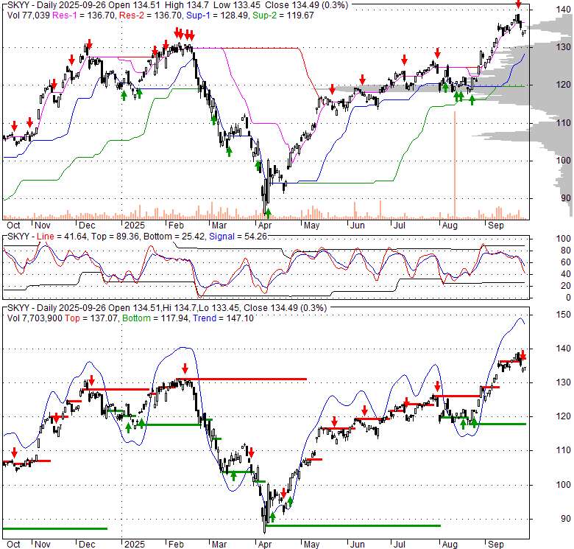Click the Res-2 = 136.70 label

(x=152, y=15)
